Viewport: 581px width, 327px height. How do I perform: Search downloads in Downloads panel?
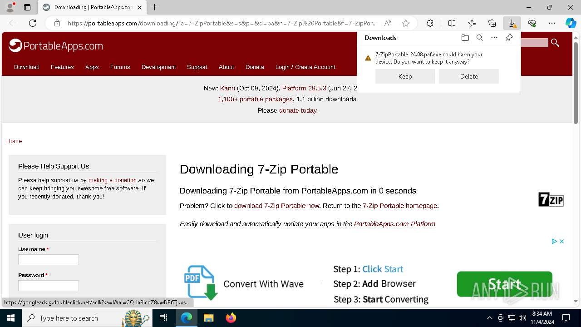(x=479, y=38)
